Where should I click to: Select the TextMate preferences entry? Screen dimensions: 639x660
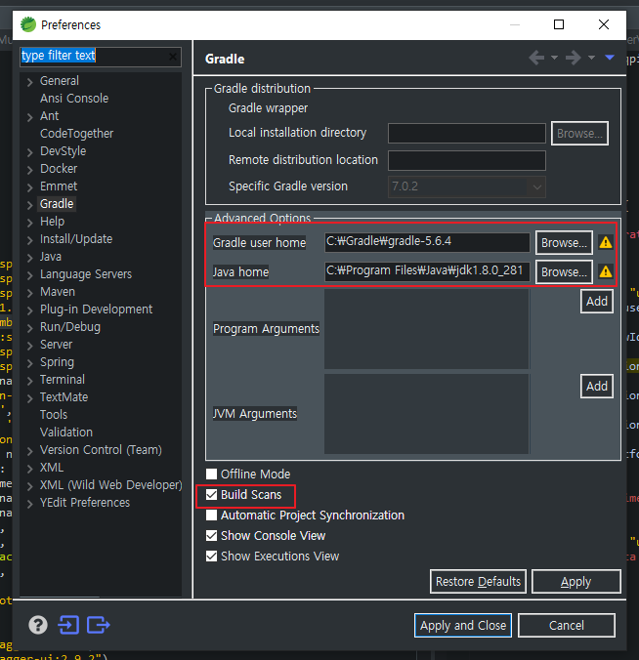64,397
